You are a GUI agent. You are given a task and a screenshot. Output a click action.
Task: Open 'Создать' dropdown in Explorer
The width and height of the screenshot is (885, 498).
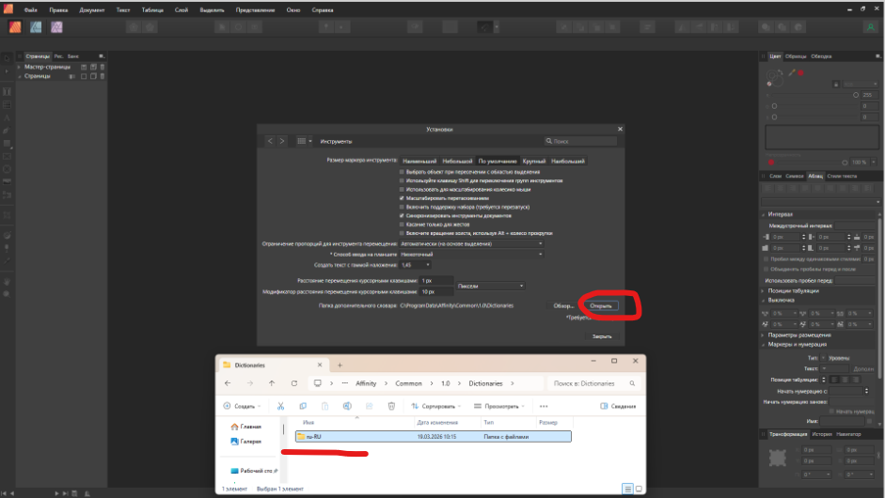pyautogui.click(x=242, y=406)
